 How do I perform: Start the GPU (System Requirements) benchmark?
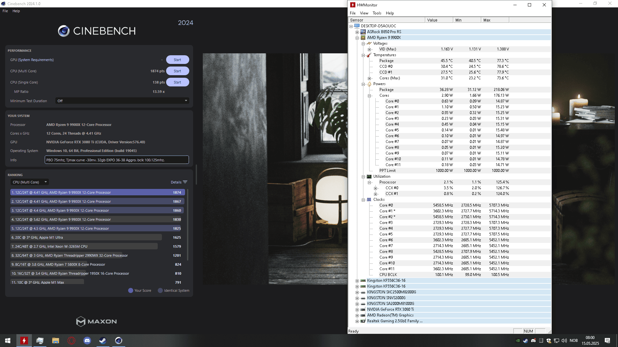click(x=177, y=60)
